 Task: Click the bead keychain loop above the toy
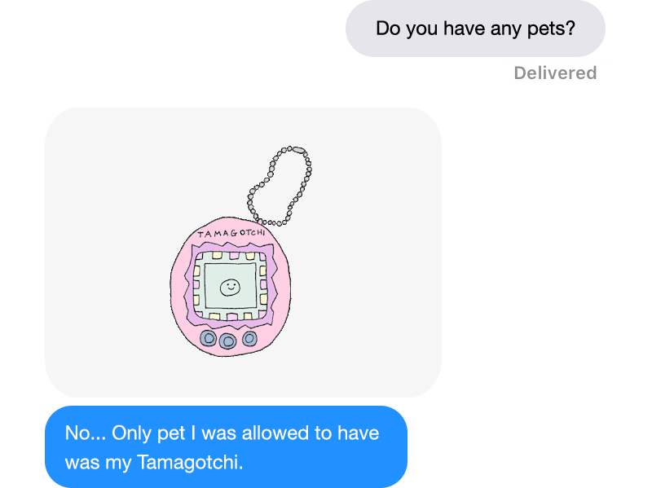click(280, 186)
